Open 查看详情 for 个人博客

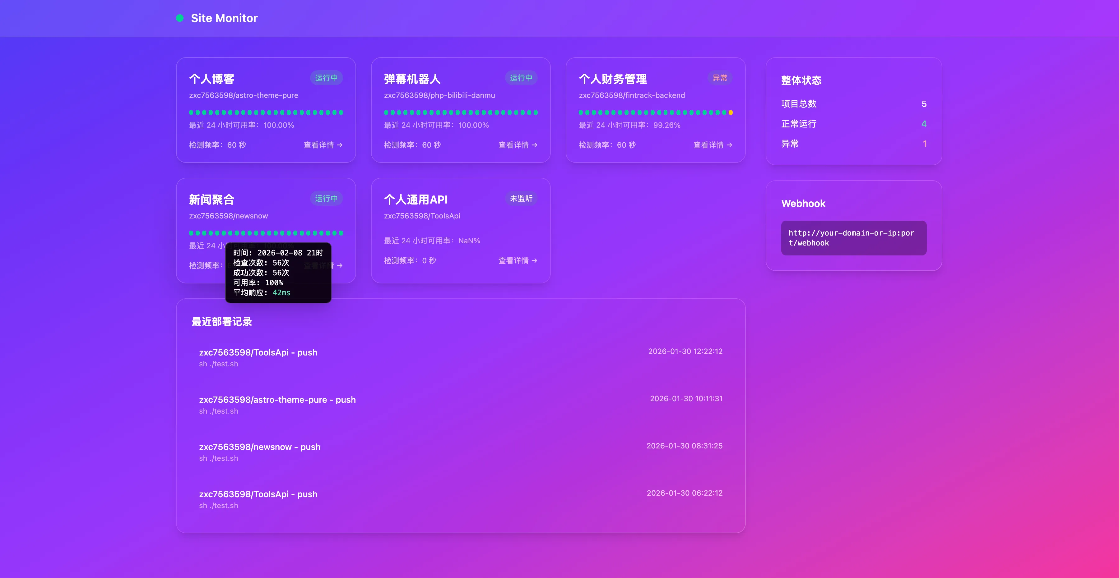click(323, 145)
